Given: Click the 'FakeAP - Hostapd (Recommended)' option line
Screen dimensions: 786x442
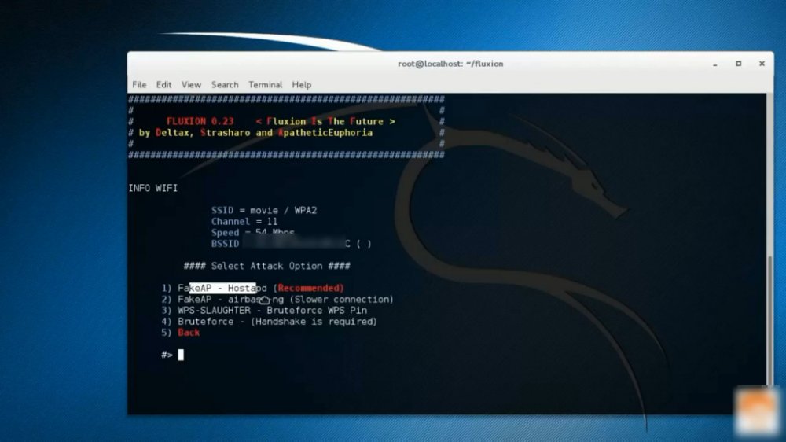Looking at the screenshot, I should point(252,288).
